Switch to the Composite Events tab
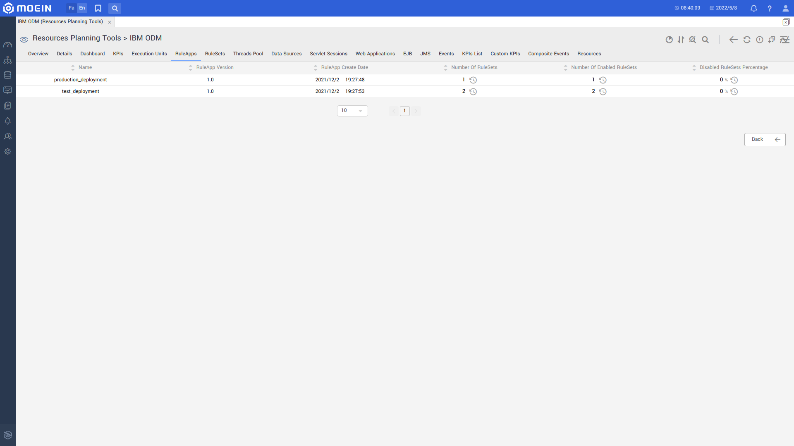The width and height of the screenshot is (794, 446). [x=548, y=54]
